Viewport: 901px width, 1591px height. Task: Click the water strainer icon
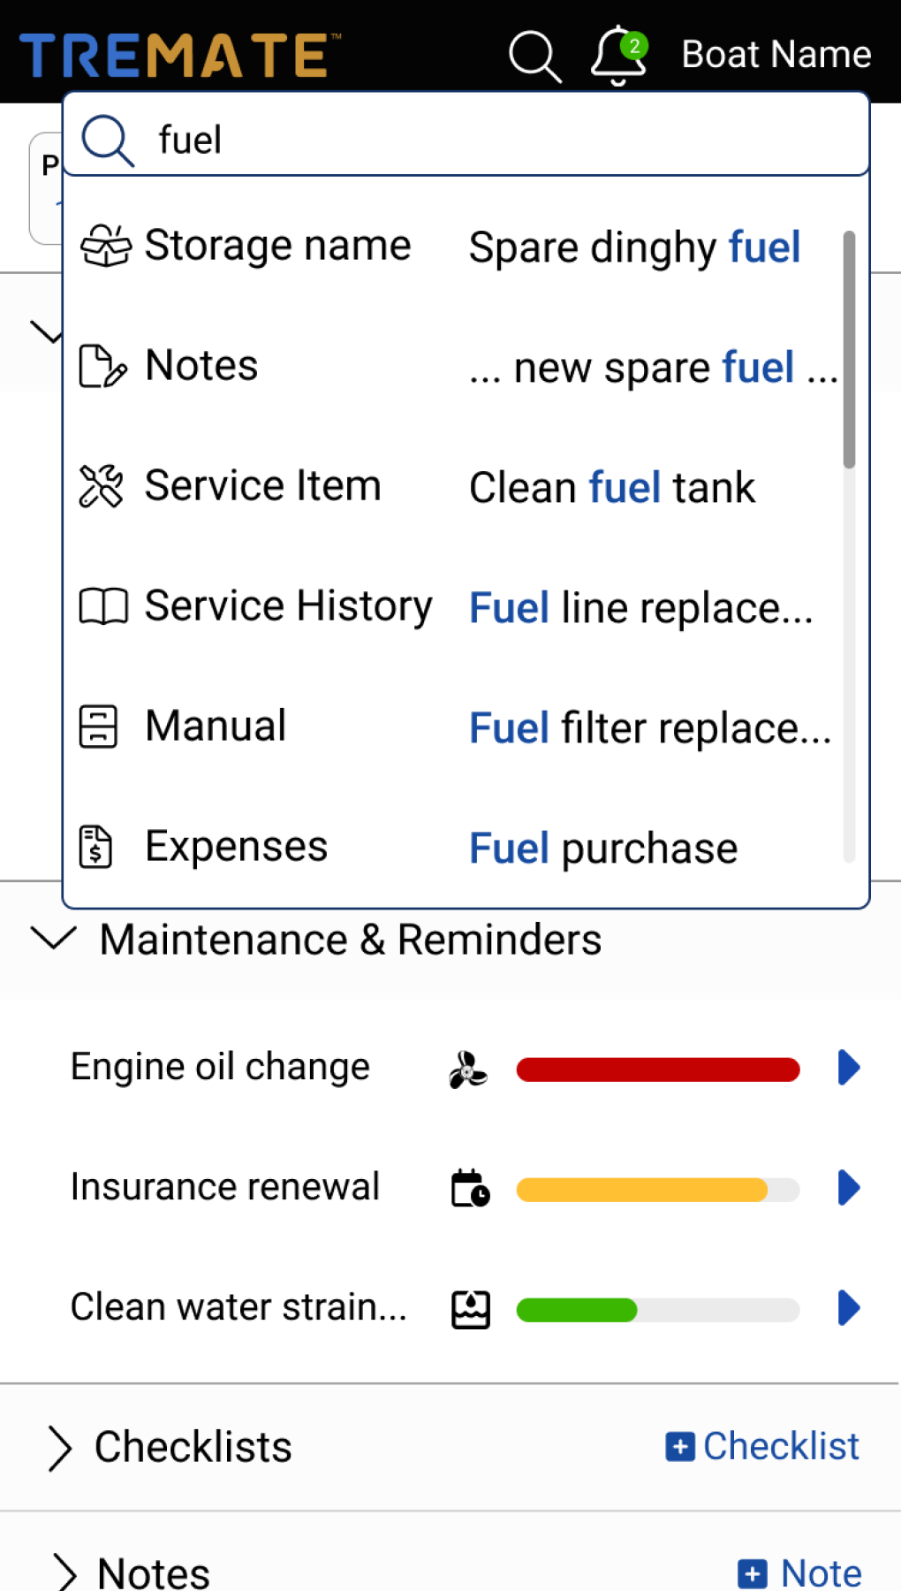[x=470, y=1308]
